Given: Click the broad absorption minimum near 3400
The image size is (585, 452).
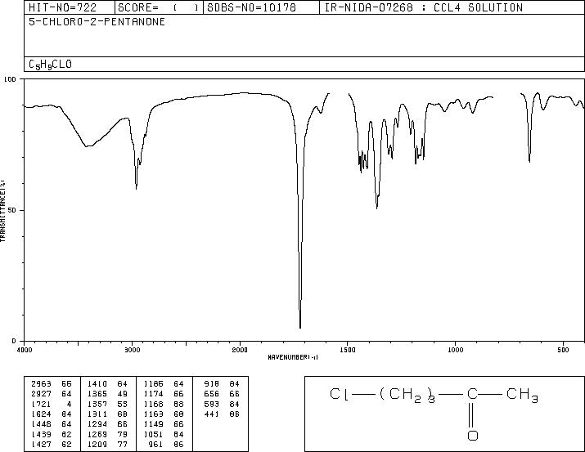Looking at the screenshot, I should point(87,146).
